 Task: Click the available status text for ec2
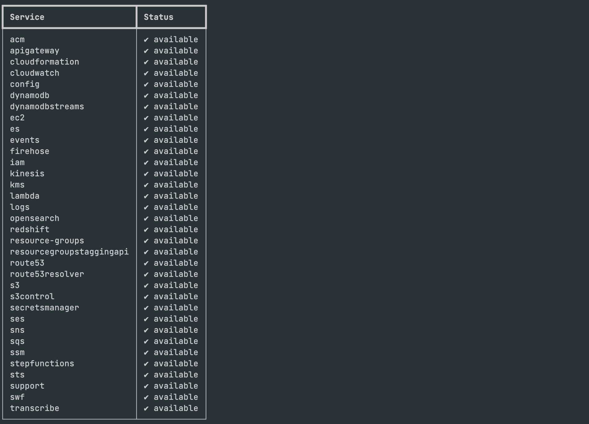pyautogui.click(x=176, y=118)
